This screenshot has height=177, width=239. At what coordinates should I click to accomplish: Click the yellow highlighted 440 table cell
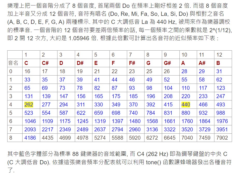click(186, 105)
